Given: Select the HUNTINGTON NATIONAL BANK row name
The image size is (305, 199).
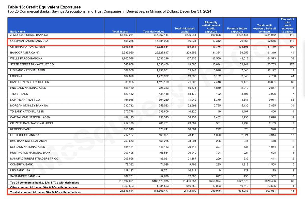Looking at the screenshot, I should (30, 153).
